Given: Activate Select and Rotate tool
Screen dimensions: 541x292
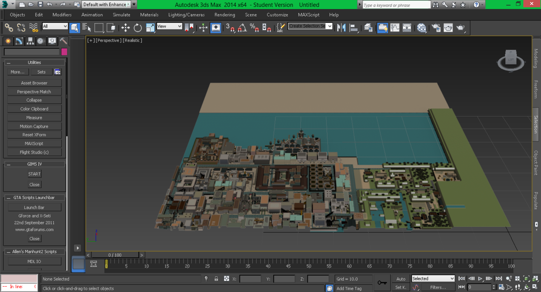Looking at the screenshot, I should point(138,28).
